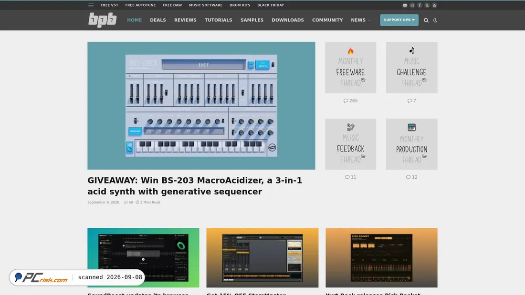Open the Music Challenge Thread tile
Viewport: 525px width, 295px height.
[x=411, y=68]
